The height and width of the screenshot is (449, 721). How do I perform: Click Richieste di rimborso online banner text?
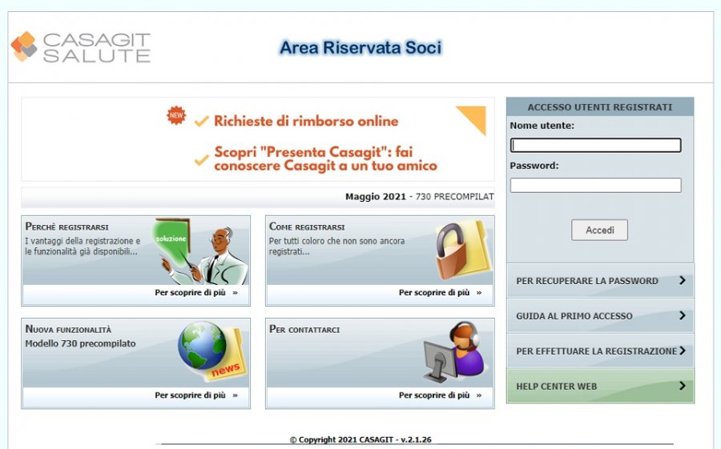click(306, 122)
